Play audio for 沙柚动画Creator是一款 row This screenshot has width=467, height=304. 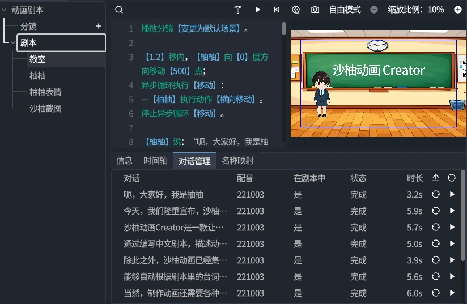(x=452, y=227)
